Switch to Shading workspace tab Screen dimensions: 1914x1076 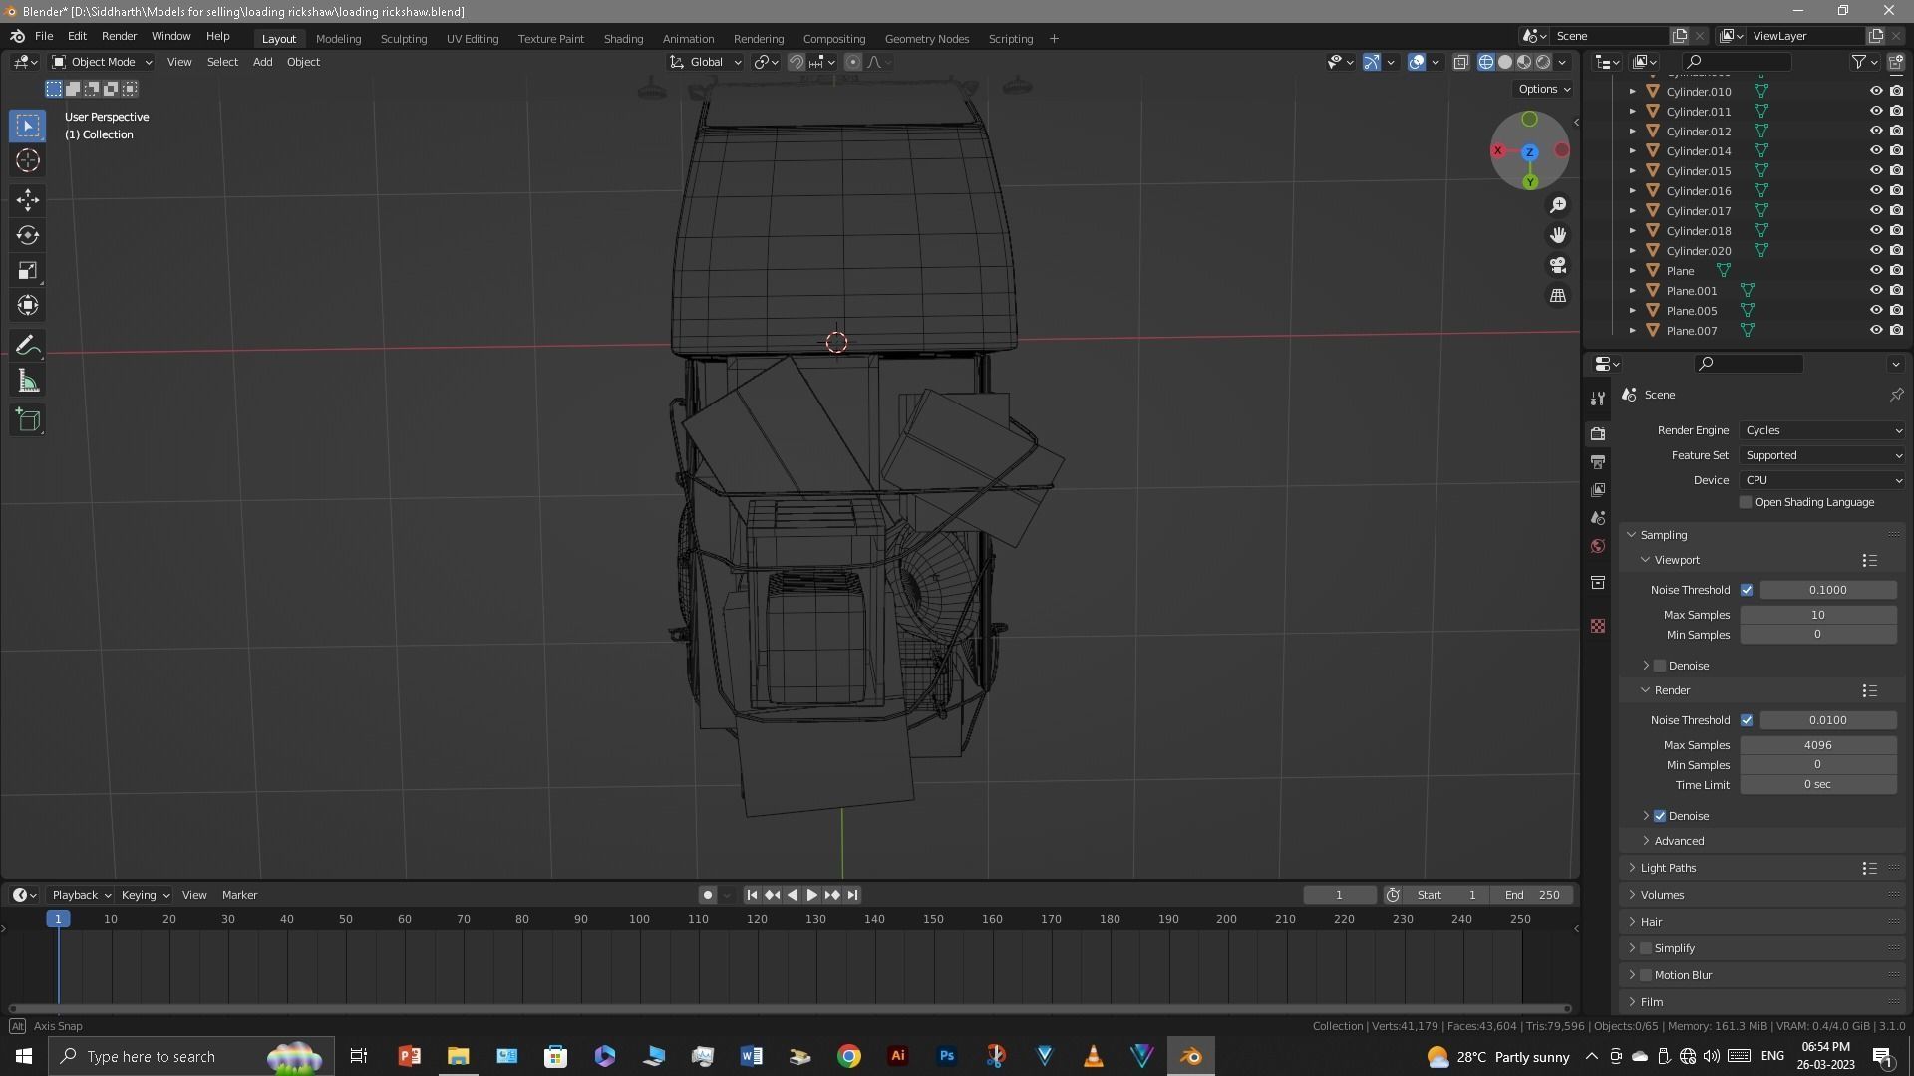(623, 38)
